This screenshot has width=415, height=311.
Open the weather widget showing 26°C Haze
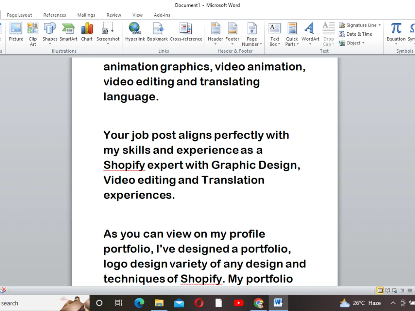coord(360,303)
